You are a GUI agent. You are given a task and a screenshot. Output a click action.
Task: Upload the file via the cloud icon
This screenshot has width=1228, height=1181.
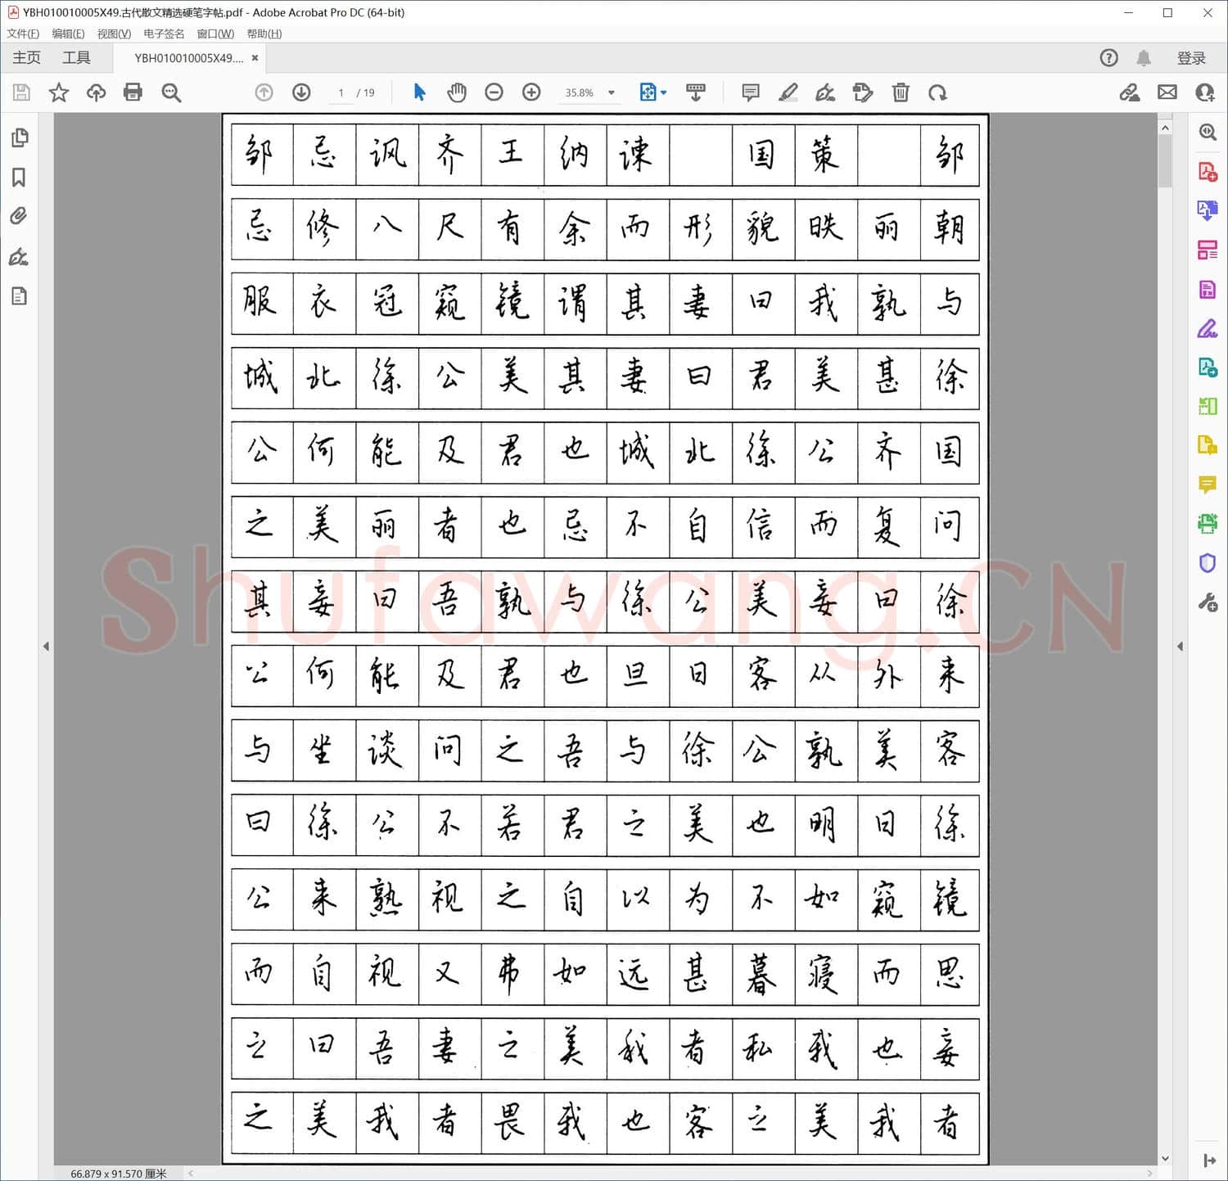(x=96, y=92)
